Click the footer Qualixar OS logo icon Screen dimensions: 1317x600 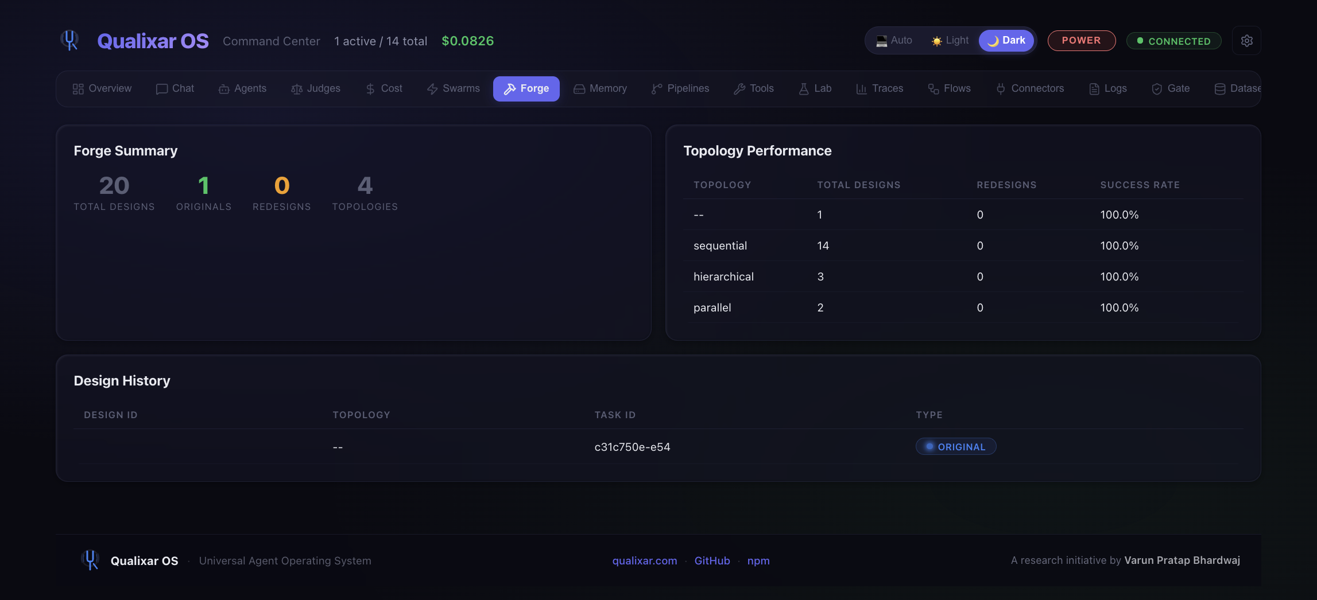(x=90, y=560)
